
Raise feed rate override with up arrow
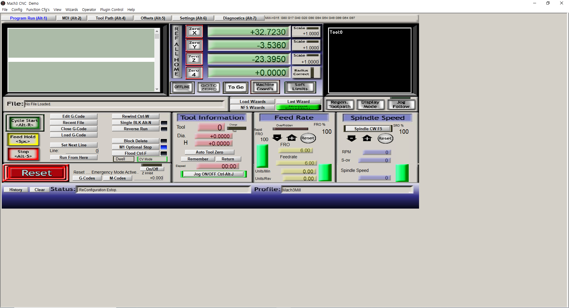[x=292, y=138]
